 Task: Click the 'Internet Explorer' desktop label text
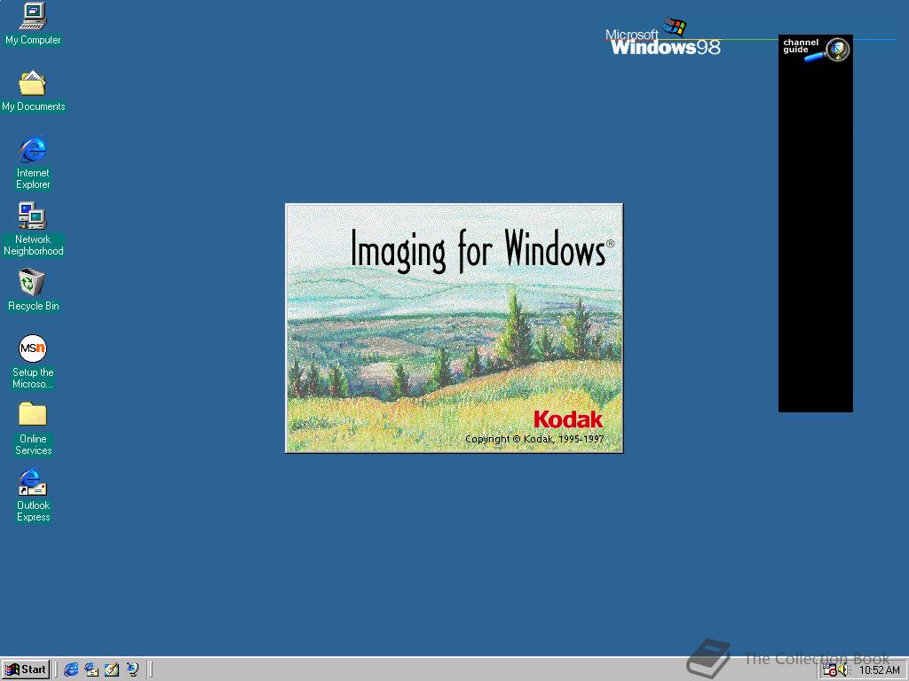[x=33, y=178]
